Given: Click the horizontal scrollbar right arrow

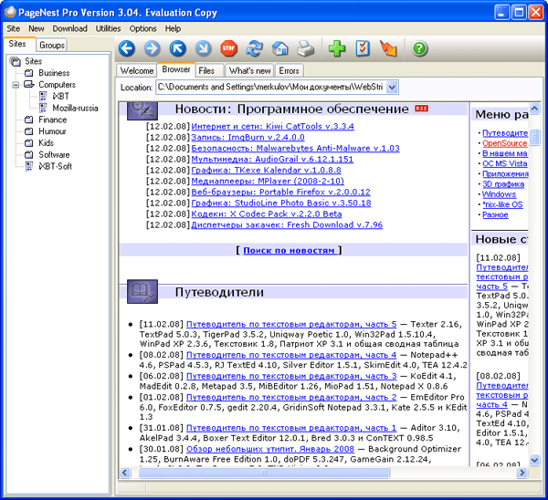Looking at the screenshot, I should tap(522, 473).
